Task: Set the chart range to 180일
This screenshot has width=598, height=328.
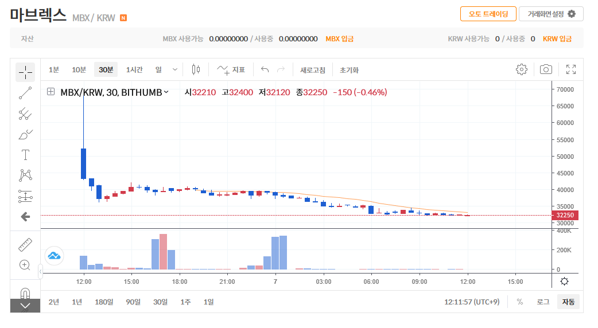Action: (104, 302)
